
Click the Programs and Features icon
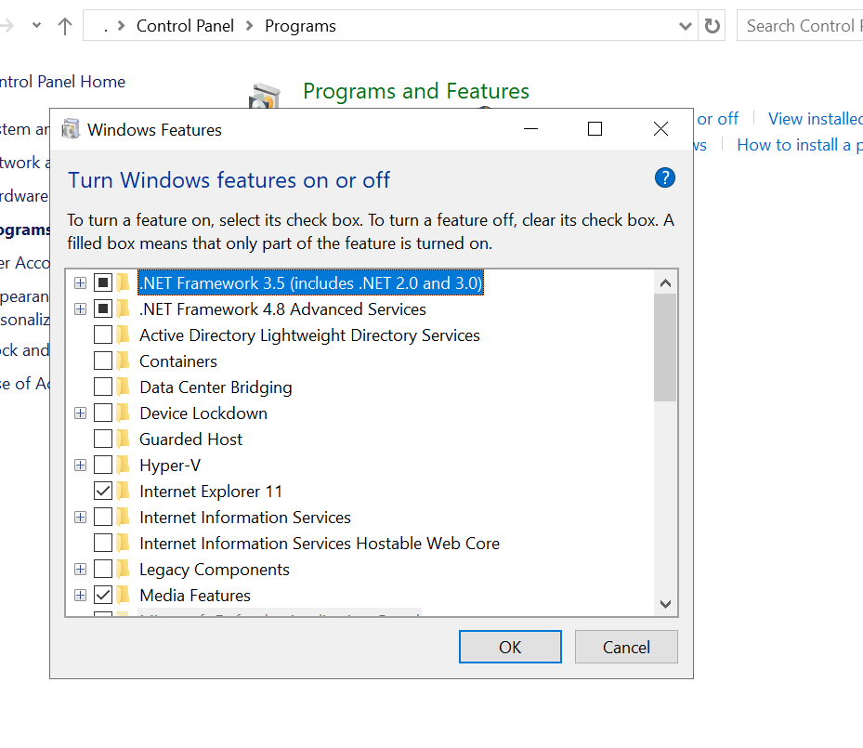click(265, 96)
